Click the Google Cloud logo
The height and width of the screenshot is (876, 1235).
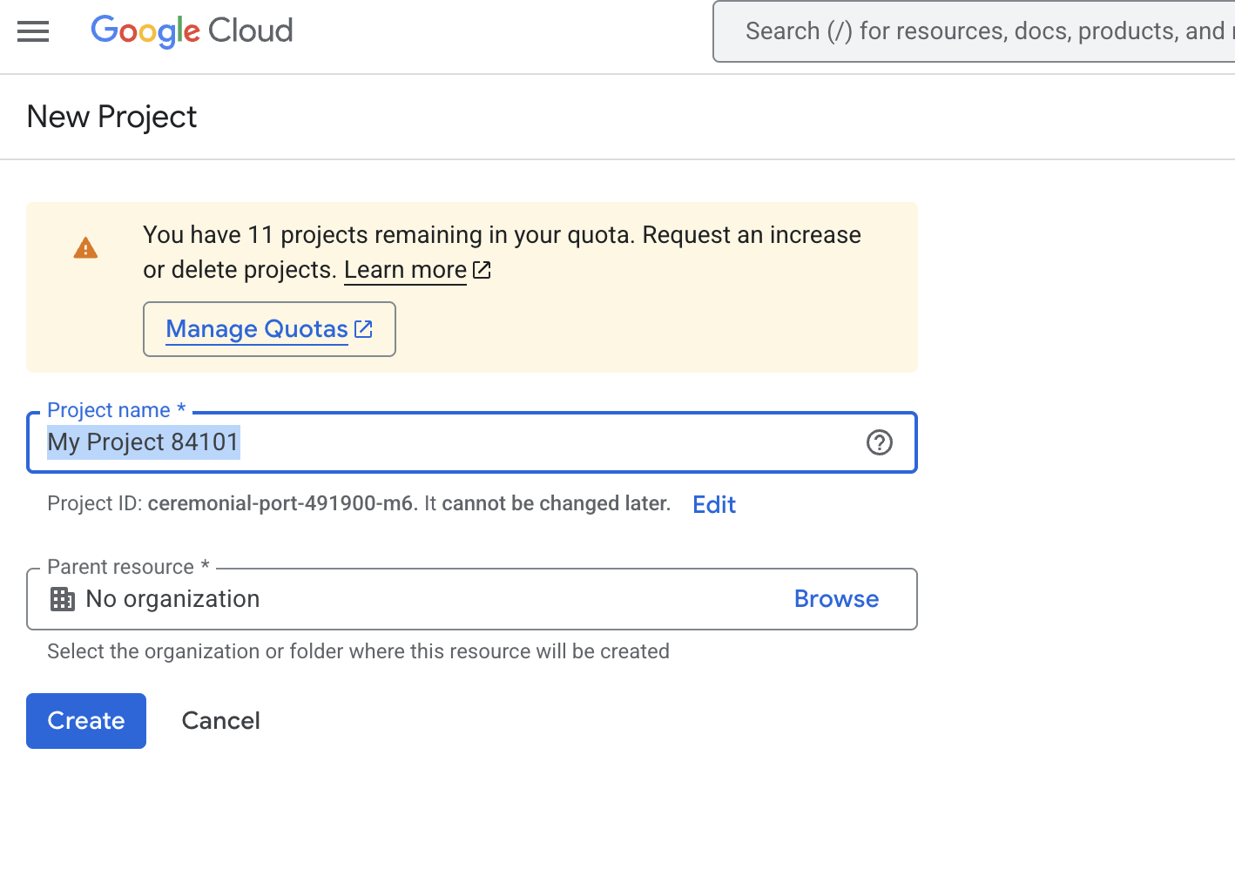pos(192,31)
